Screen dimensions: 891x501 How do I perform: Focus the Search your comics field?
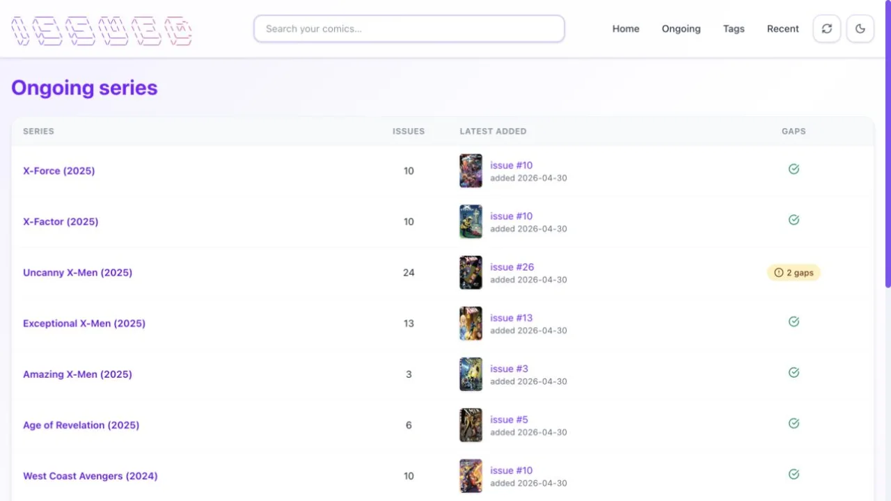point(409,29)
